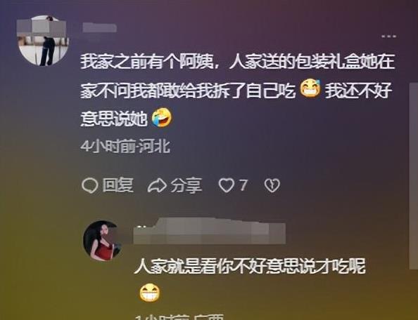
Task: Click the comment text starting 我家之前有个阿姨
Action: click(x=238, y=91)
